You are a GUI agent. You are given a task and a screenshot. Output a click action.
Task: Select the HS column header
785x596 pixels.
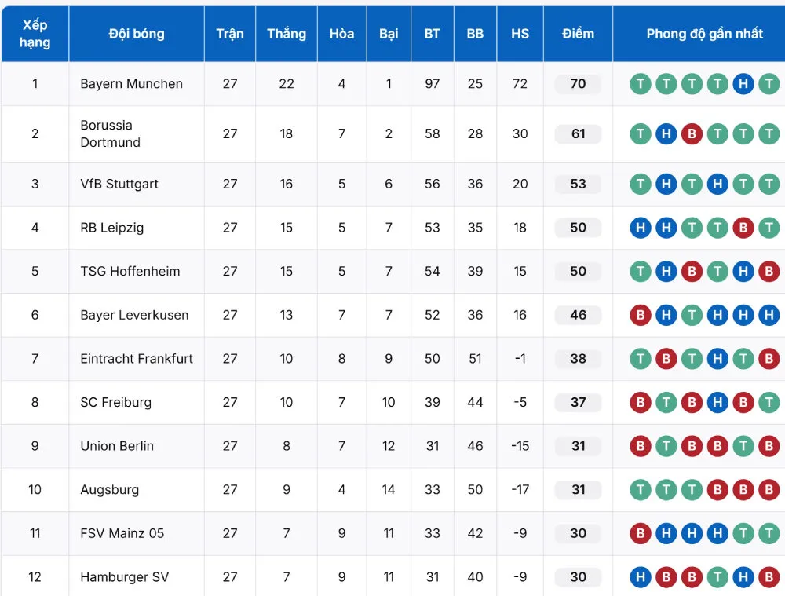(520, 34)
